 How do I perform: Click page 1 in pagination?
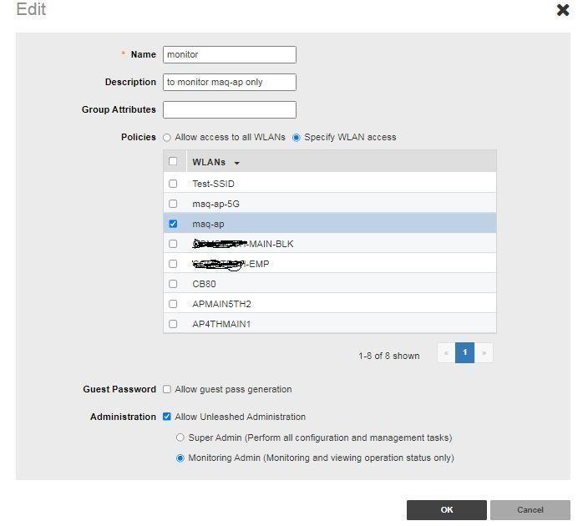pyautogui.click(x=464, y=353)
